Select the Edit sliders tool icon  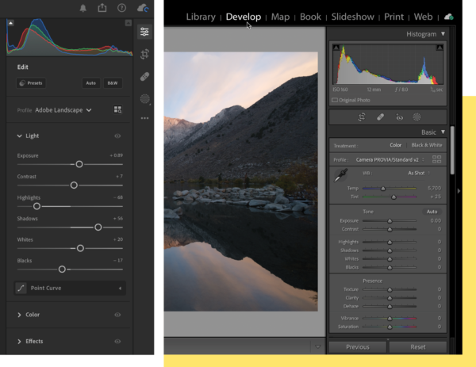(144, 32)
